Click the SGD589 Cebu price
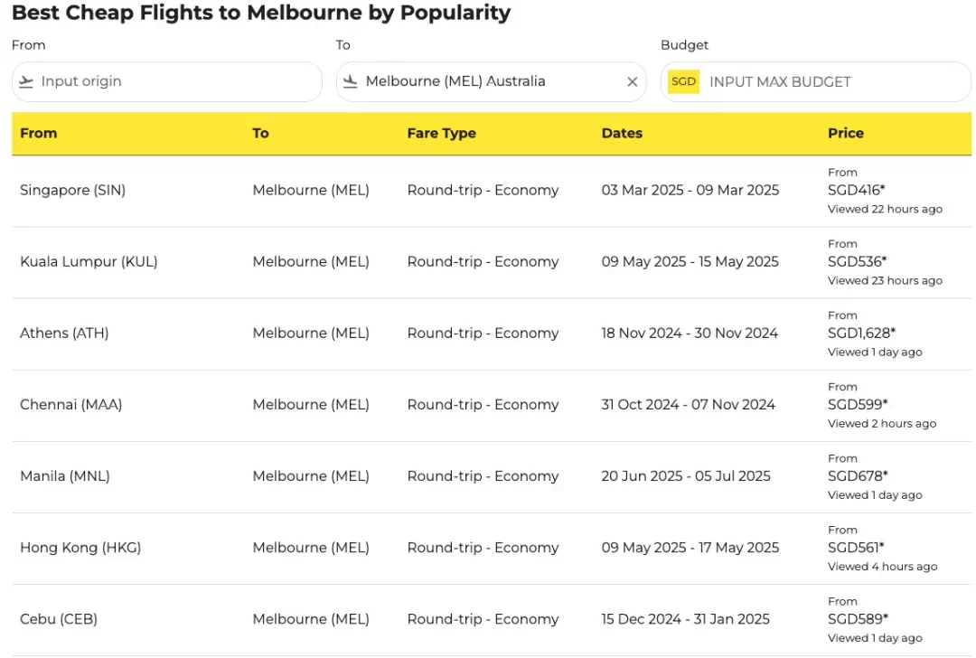The width and height of the screenshot is (976, 658). coord(858,619)
